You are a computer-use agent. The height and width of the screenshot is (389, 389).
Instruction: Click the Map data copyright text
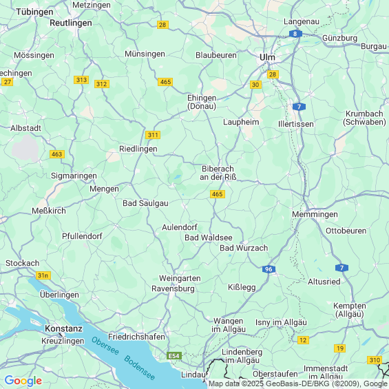coord(298,383)
